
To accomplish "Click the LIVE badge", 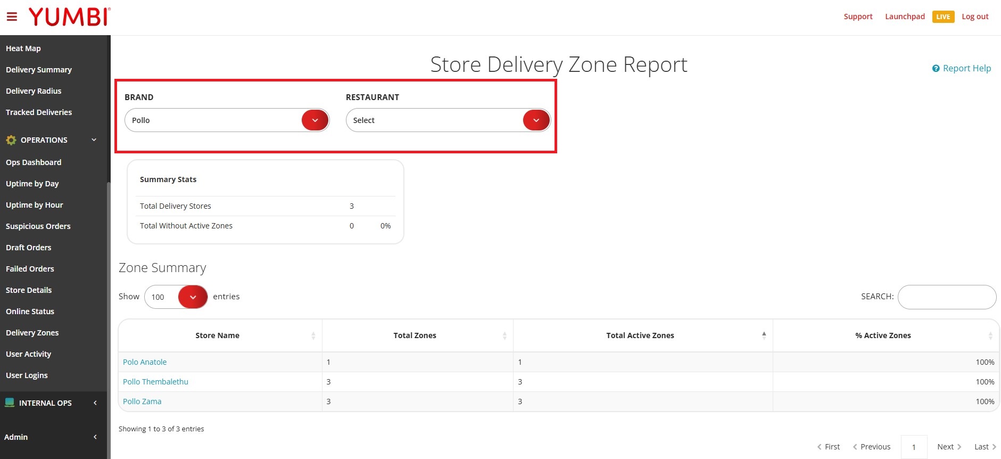I will (943, 17).
